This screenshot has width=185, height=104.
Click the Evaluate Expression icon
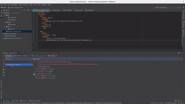[x=49, y=56]
